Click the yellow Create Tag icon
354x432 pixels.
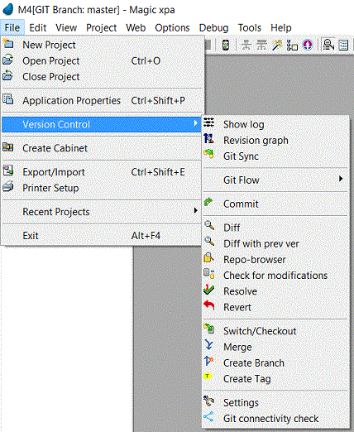tap(208, 376)
